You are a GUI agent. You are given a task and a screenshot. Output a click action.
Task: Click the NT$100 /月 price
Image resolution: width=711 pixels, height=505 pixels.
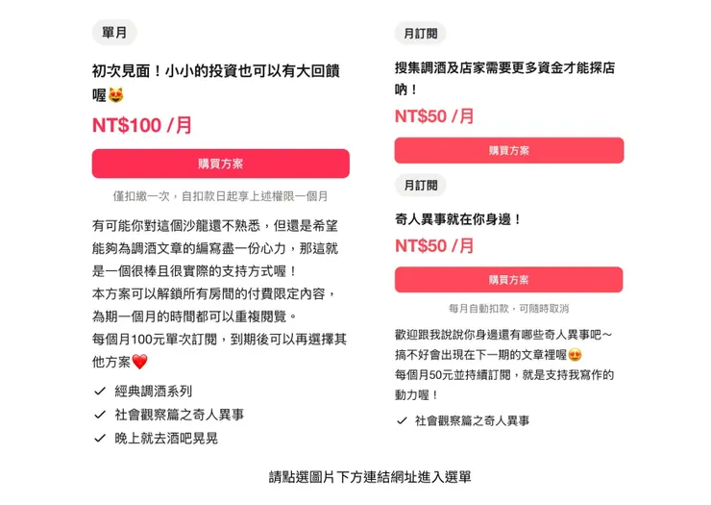tap(142, 125)
